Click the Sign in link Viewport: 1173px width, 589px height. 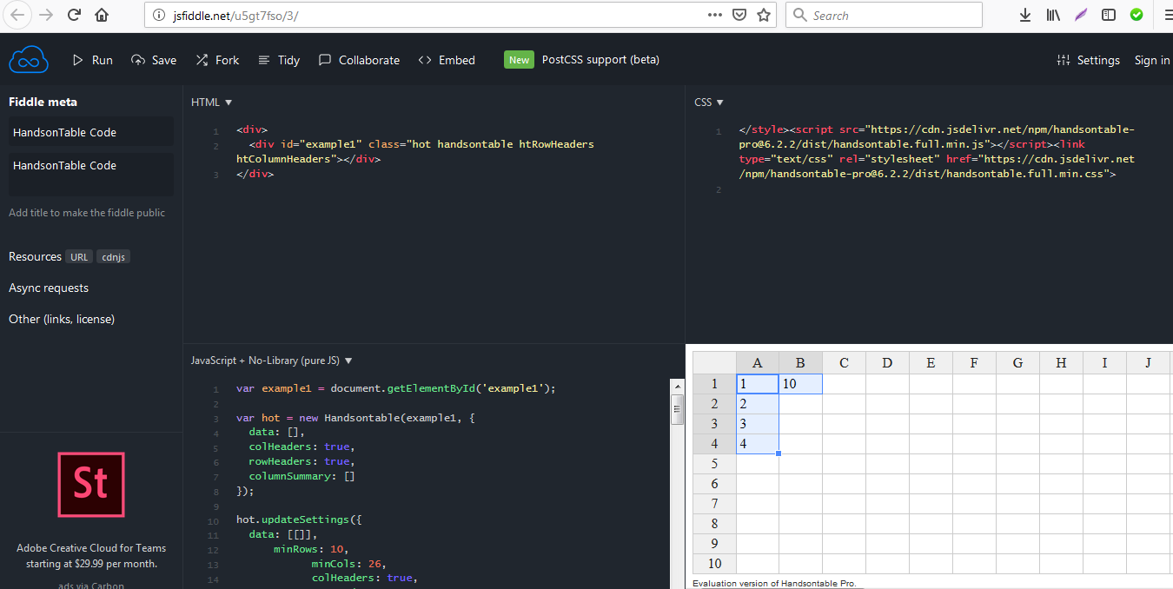(x=1152, y=60)
